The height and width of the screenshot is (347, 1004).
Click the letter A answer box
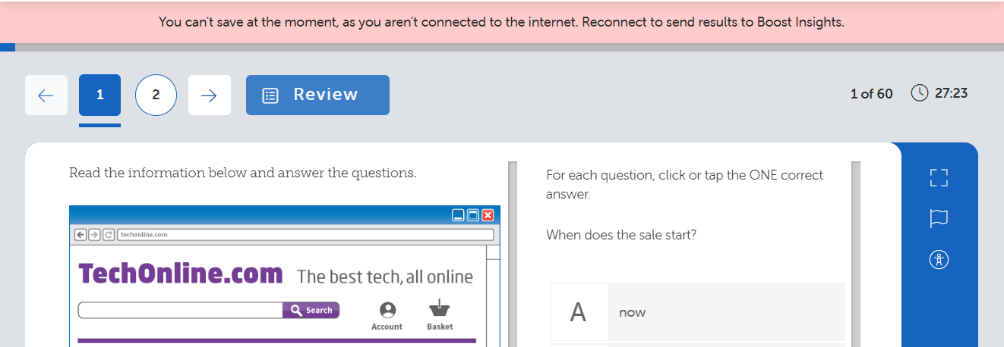(x=579, y=312)
